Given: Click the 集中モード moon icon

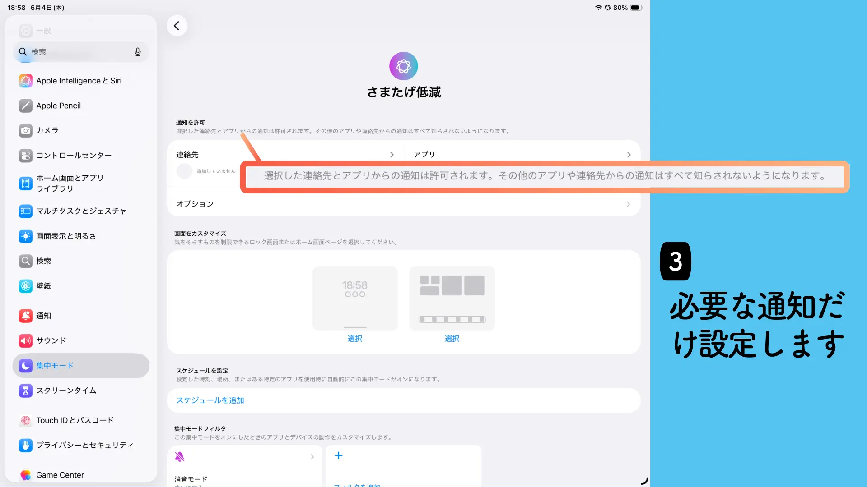Looking at the screenshot, I should pos(26,366).
